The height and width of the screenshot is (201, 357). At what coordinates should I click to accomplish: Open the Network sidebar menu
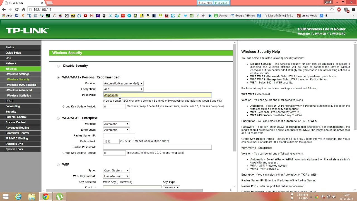point(20,63)
